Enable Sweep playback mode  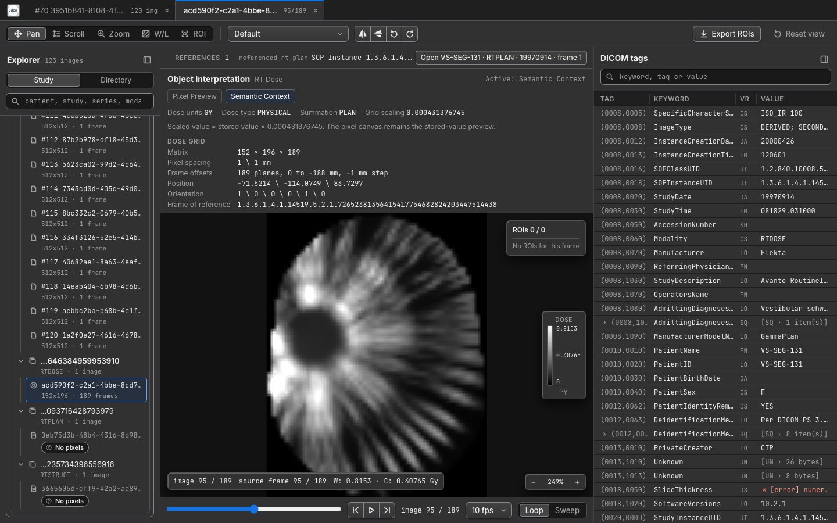[567, 510]
